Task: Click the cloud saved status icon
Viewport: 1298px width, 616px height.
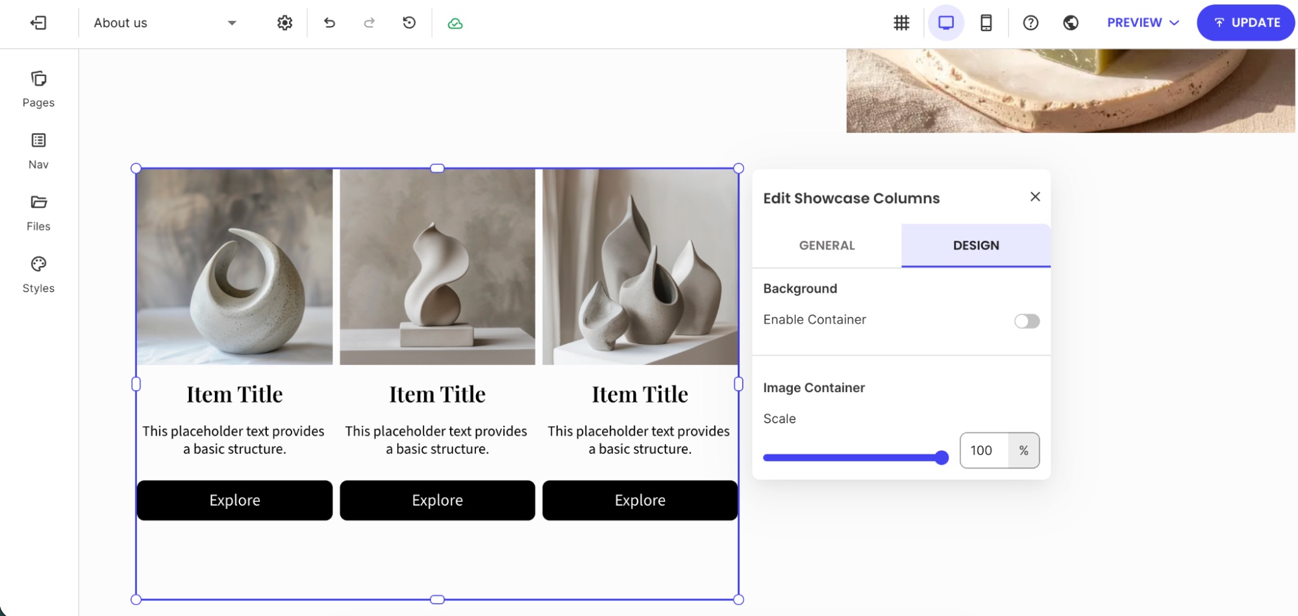Action: pos(455,23)
